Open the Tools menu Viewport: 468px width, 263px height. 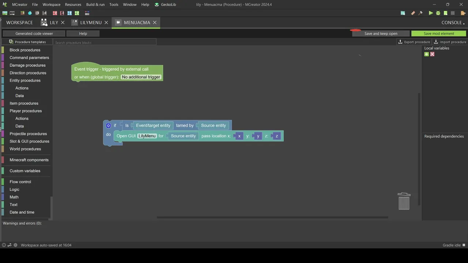click(x=114, y=4)
